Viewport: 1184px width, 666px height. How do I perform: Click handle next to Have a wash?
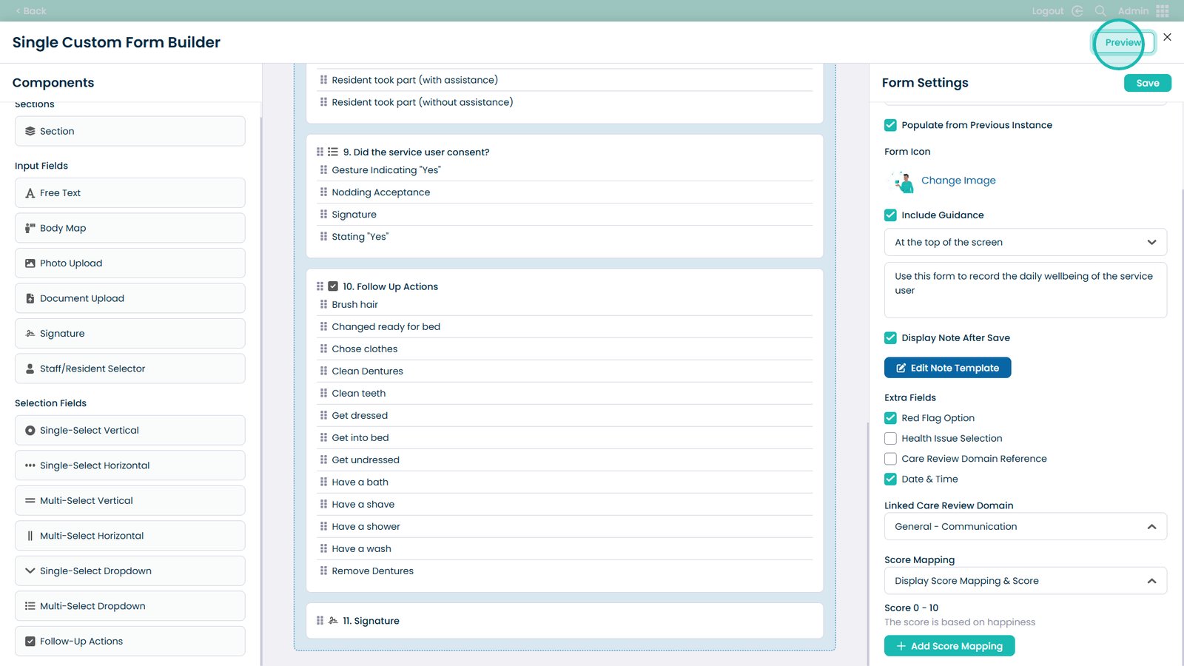pos(323,548)
